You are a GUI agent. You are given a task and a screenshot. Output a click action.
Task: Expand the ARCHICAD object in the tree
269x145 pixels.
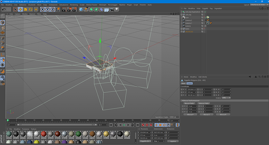pos(181,32)
